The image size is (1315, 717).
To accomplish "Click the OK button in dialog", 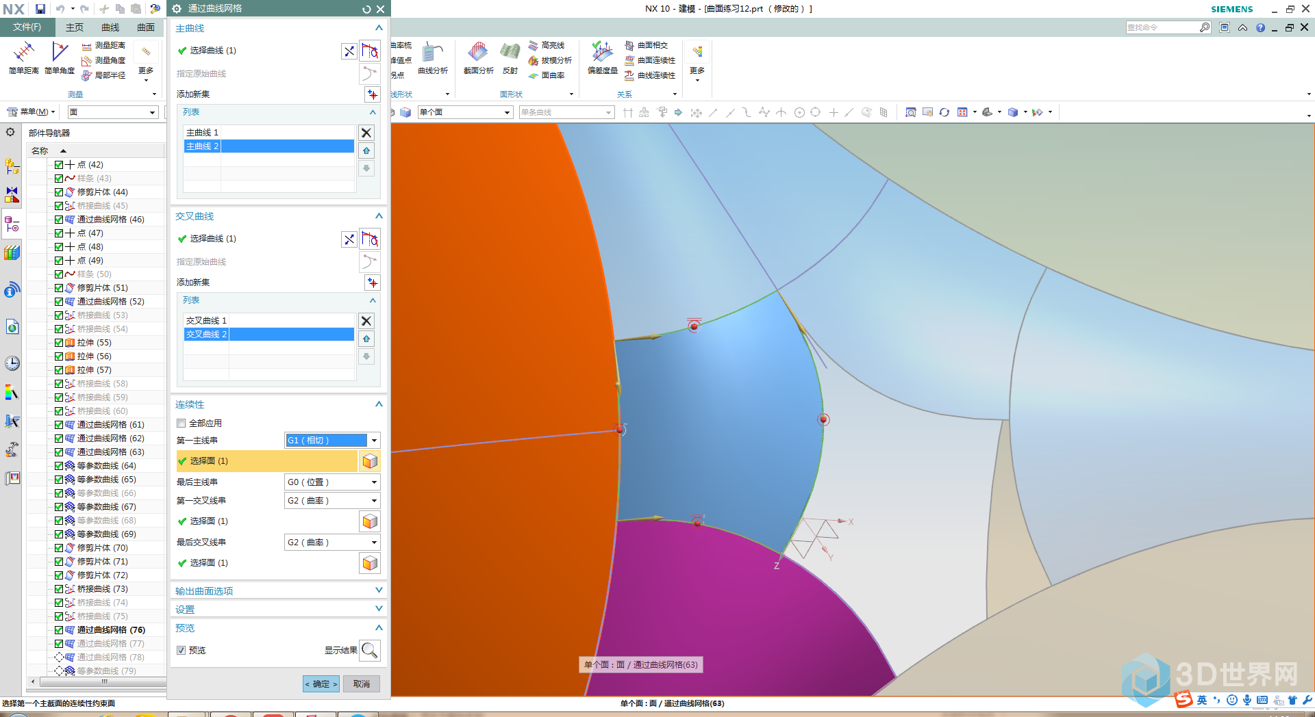I will point(321,684).
